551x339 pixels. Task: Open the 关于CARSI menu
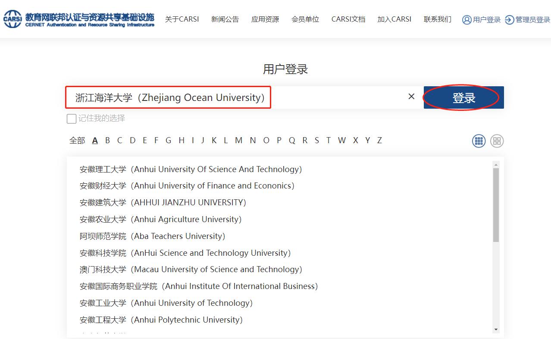[182, 19]
